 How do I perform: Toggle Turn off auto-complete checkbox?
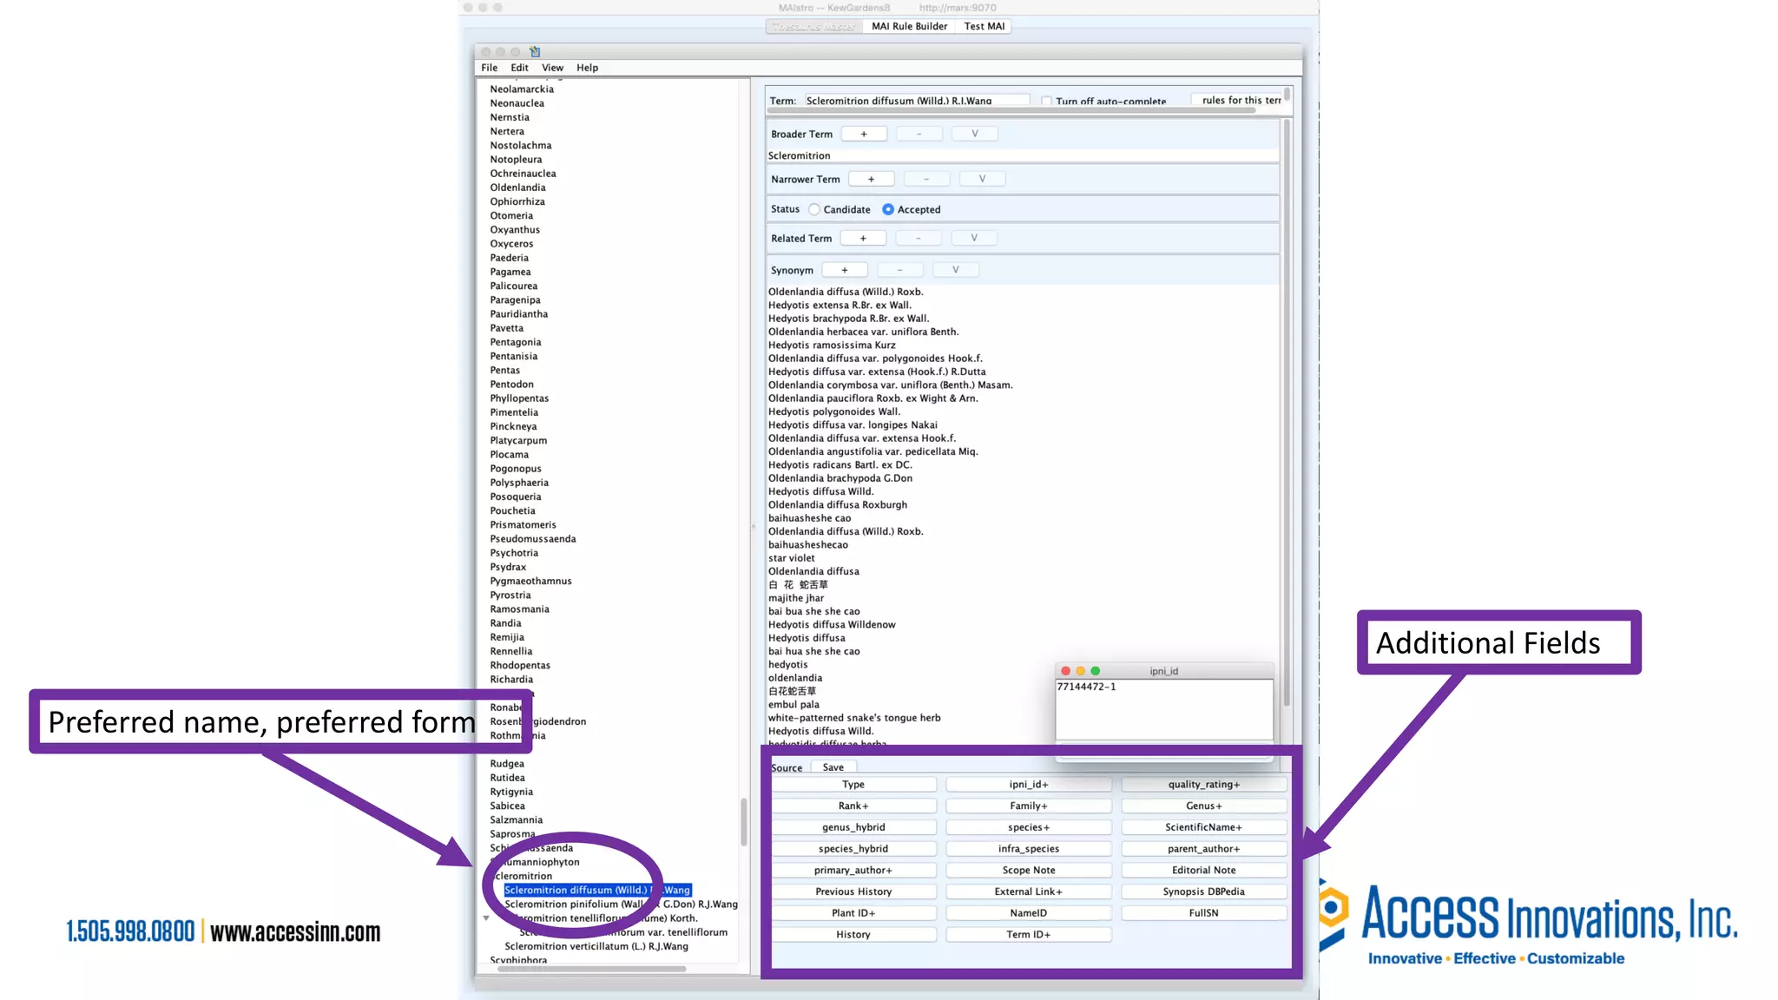pos(1046,102)
